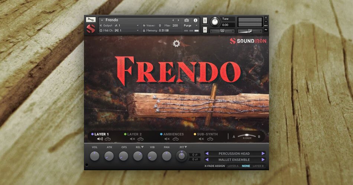Toggle the Layer 2 link chain icon
353x185 pixels.
click(x=140, y=139)
